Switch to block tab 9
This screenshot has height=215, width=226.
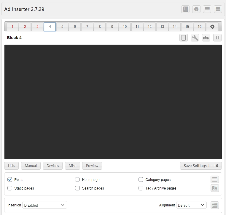(x=112, y=27)
